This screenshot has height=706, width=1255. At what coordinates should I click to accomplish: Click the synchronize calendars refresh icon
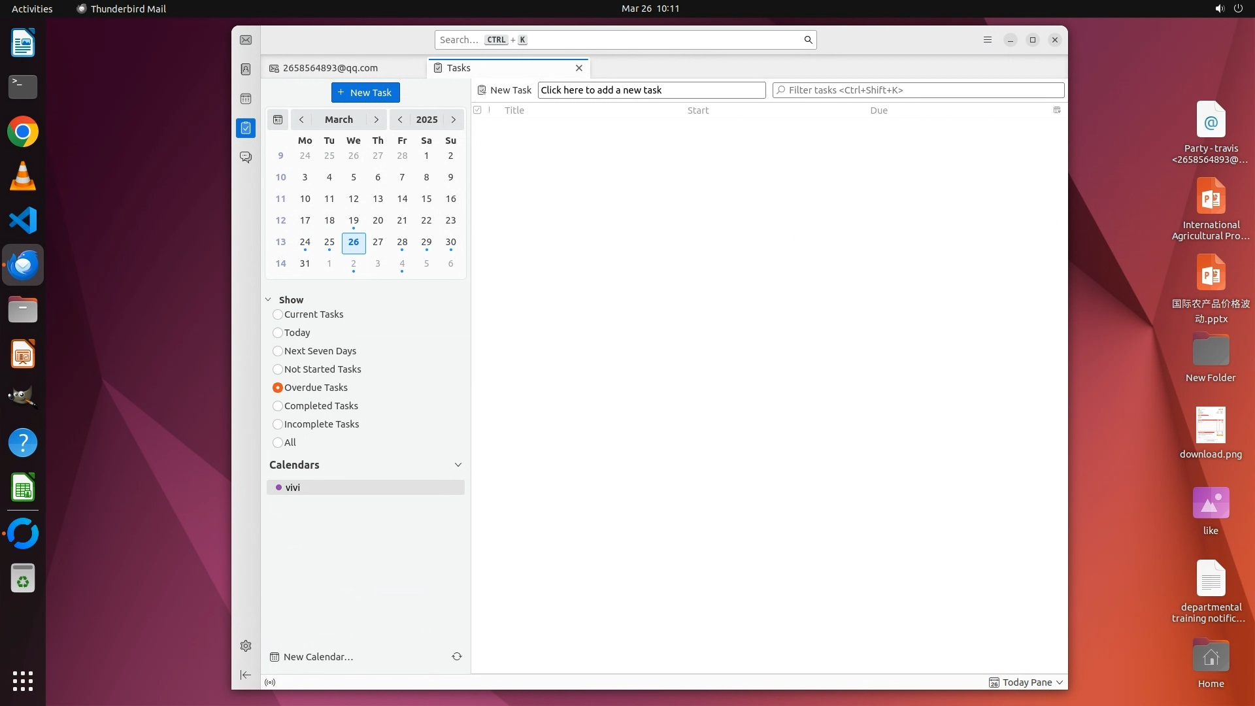(x=457, y=656)
